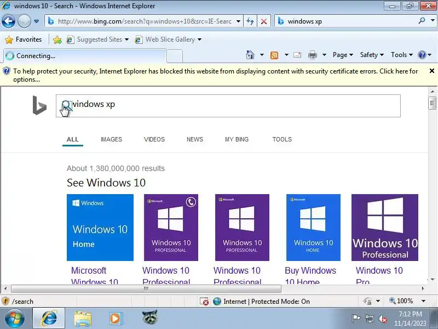Open the Safety menu
Viewport: 438px width, 329px height.
[372, 55]
